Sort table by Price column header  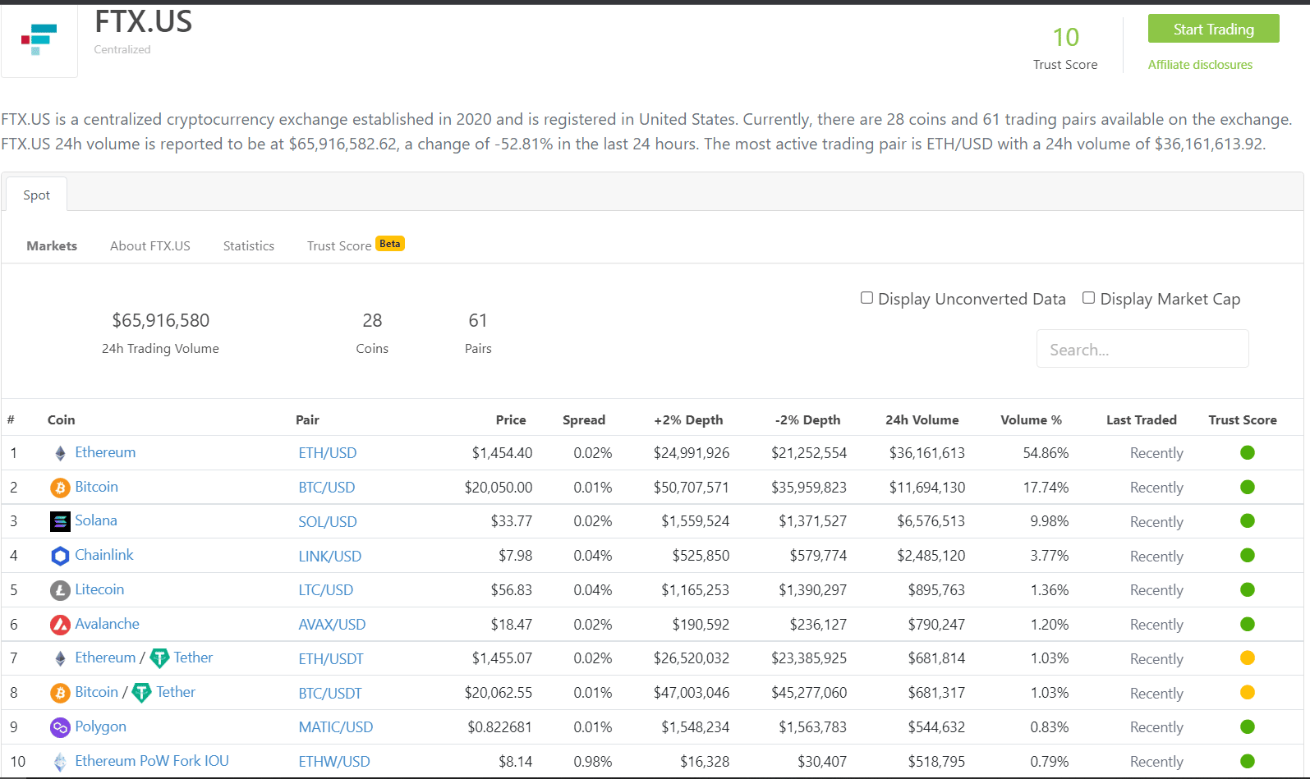point(510,419)
